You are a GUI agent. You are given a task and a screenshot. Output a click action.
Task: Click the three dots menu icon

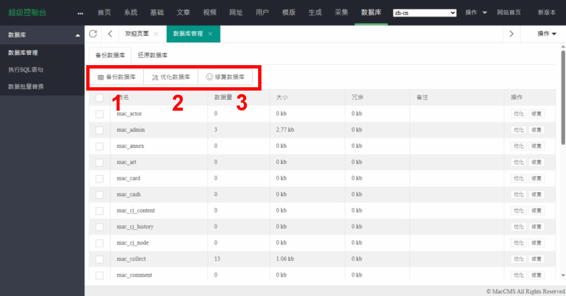pos(80,13)
